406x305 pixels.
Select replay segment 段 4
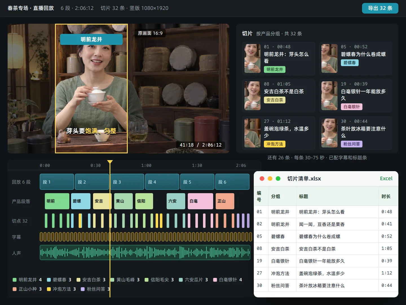[162, 182]
